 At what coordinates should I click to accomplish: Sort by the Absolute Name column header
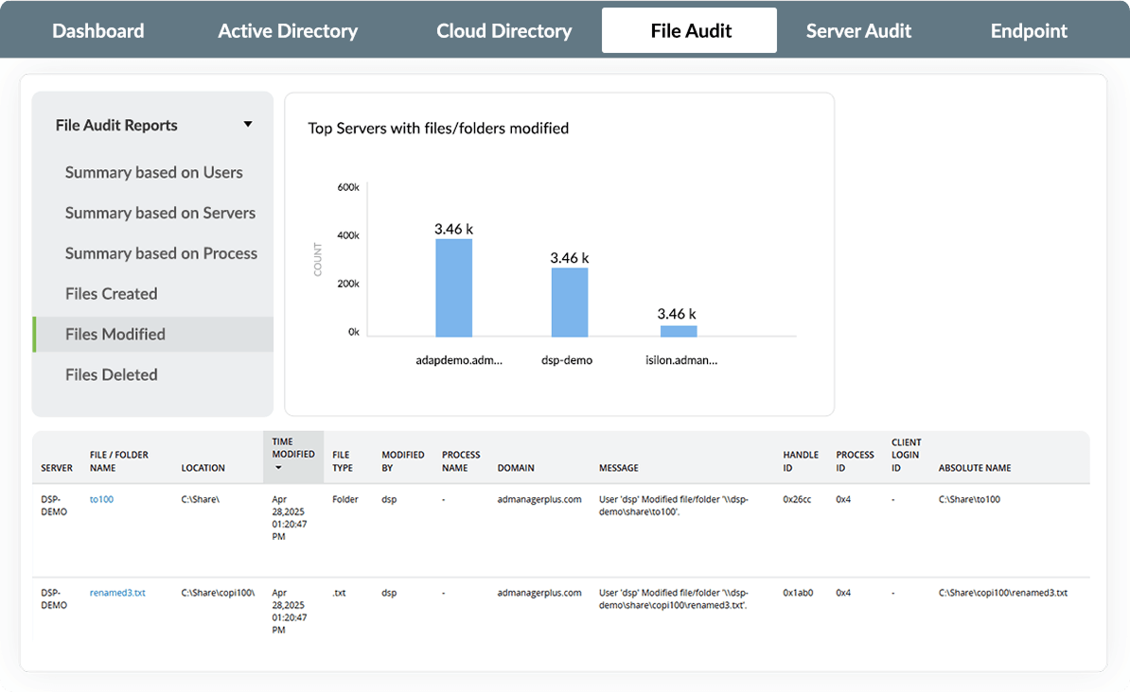(975, 468)
